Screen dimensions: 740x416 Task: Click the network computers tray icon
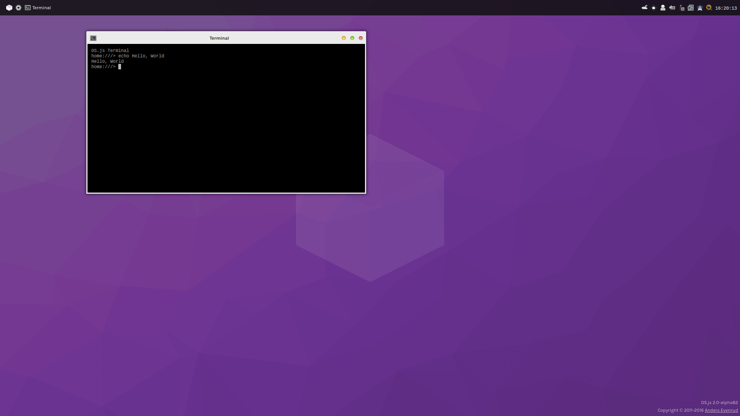(x=691, y=8)
